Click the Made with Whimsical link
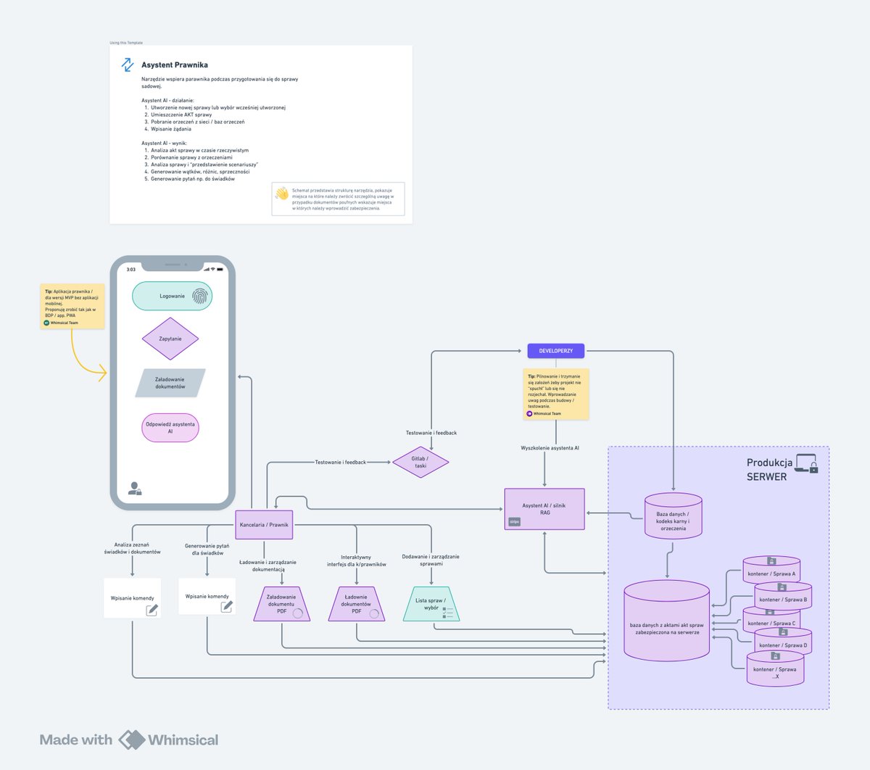 [129, 740]
